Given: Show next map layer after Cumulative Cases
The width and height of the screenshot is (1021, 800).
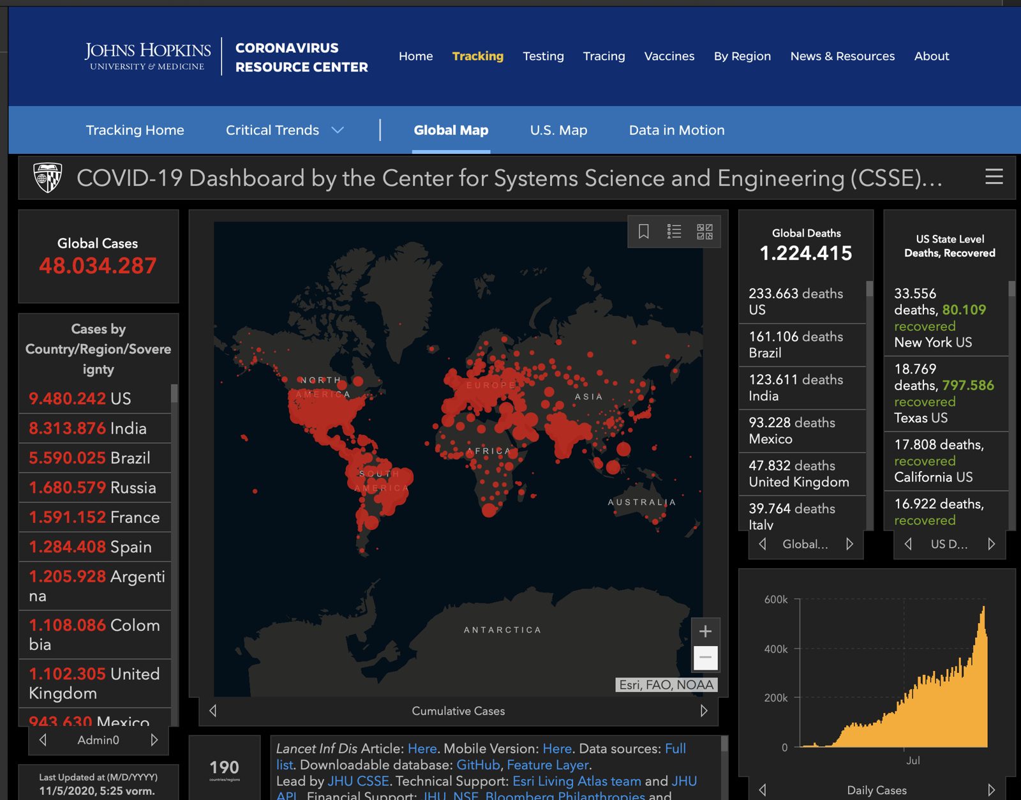Looking at the screenshot, I should [704, 711].
